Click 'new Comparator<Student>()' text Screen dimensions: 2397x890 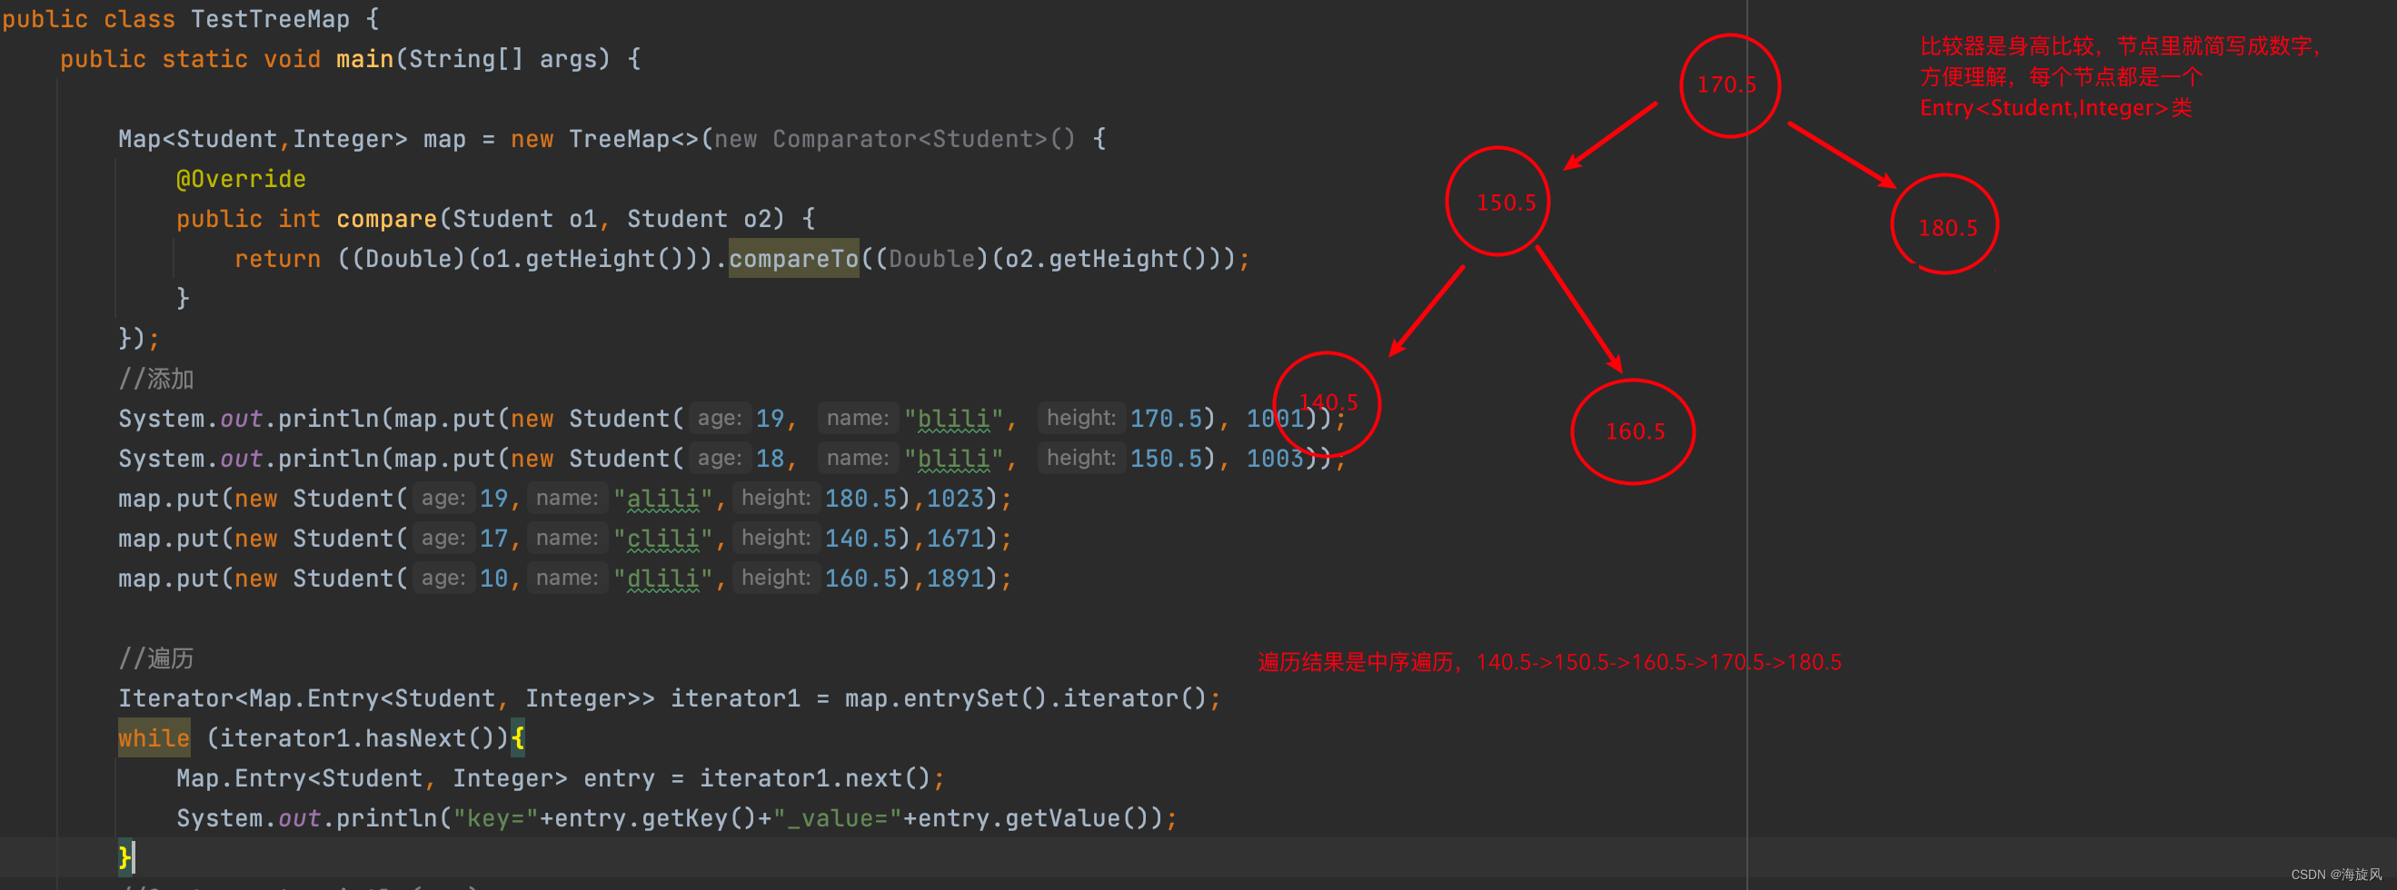894,139
